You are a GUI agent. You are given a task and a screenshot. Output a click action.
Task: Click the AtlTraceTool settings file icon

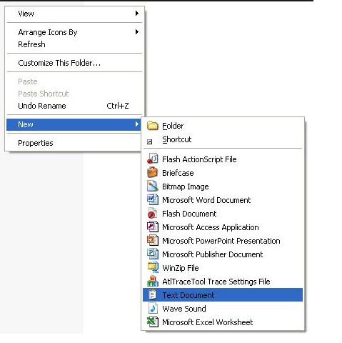click(x=153, y=281)
